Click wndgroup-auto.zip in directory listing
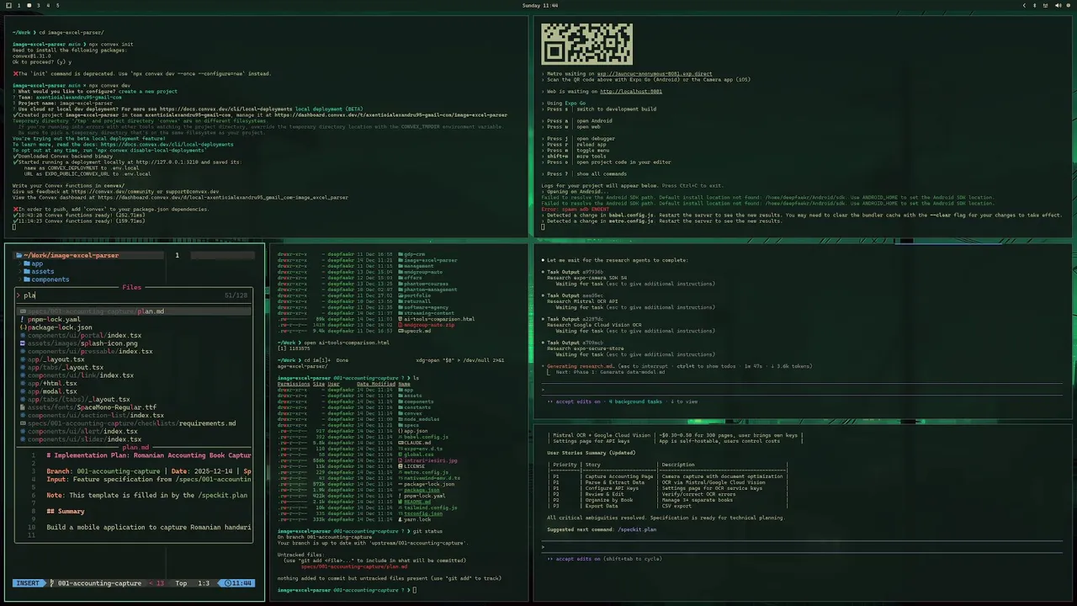1077x606 pixels. click(427, 325)
